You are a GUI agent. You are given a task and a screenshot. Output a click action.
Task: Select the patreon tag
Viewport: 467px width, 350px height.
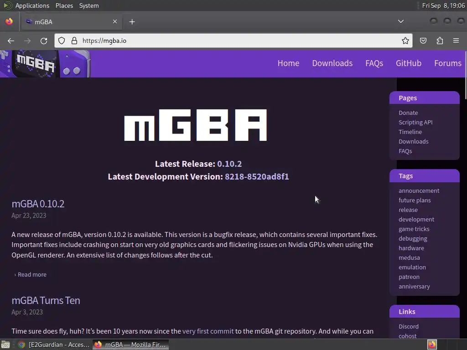[x=409, y=277]
